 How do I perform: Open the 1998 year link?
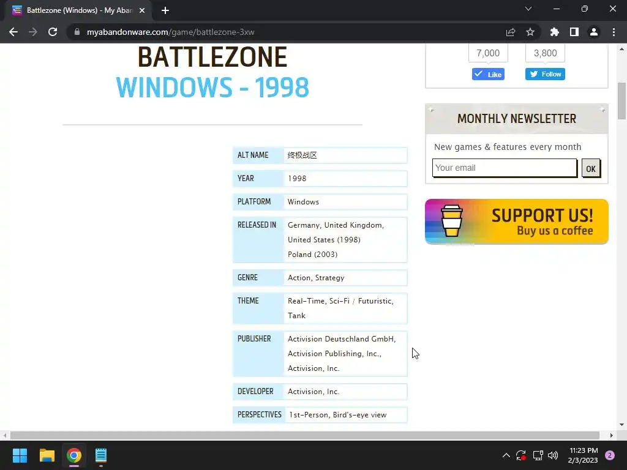[x=297, y=179]
